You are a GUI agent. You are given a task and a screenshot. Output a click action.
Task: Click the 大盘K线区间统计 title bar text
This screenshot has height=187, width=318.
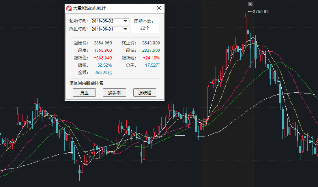point(89,8)
